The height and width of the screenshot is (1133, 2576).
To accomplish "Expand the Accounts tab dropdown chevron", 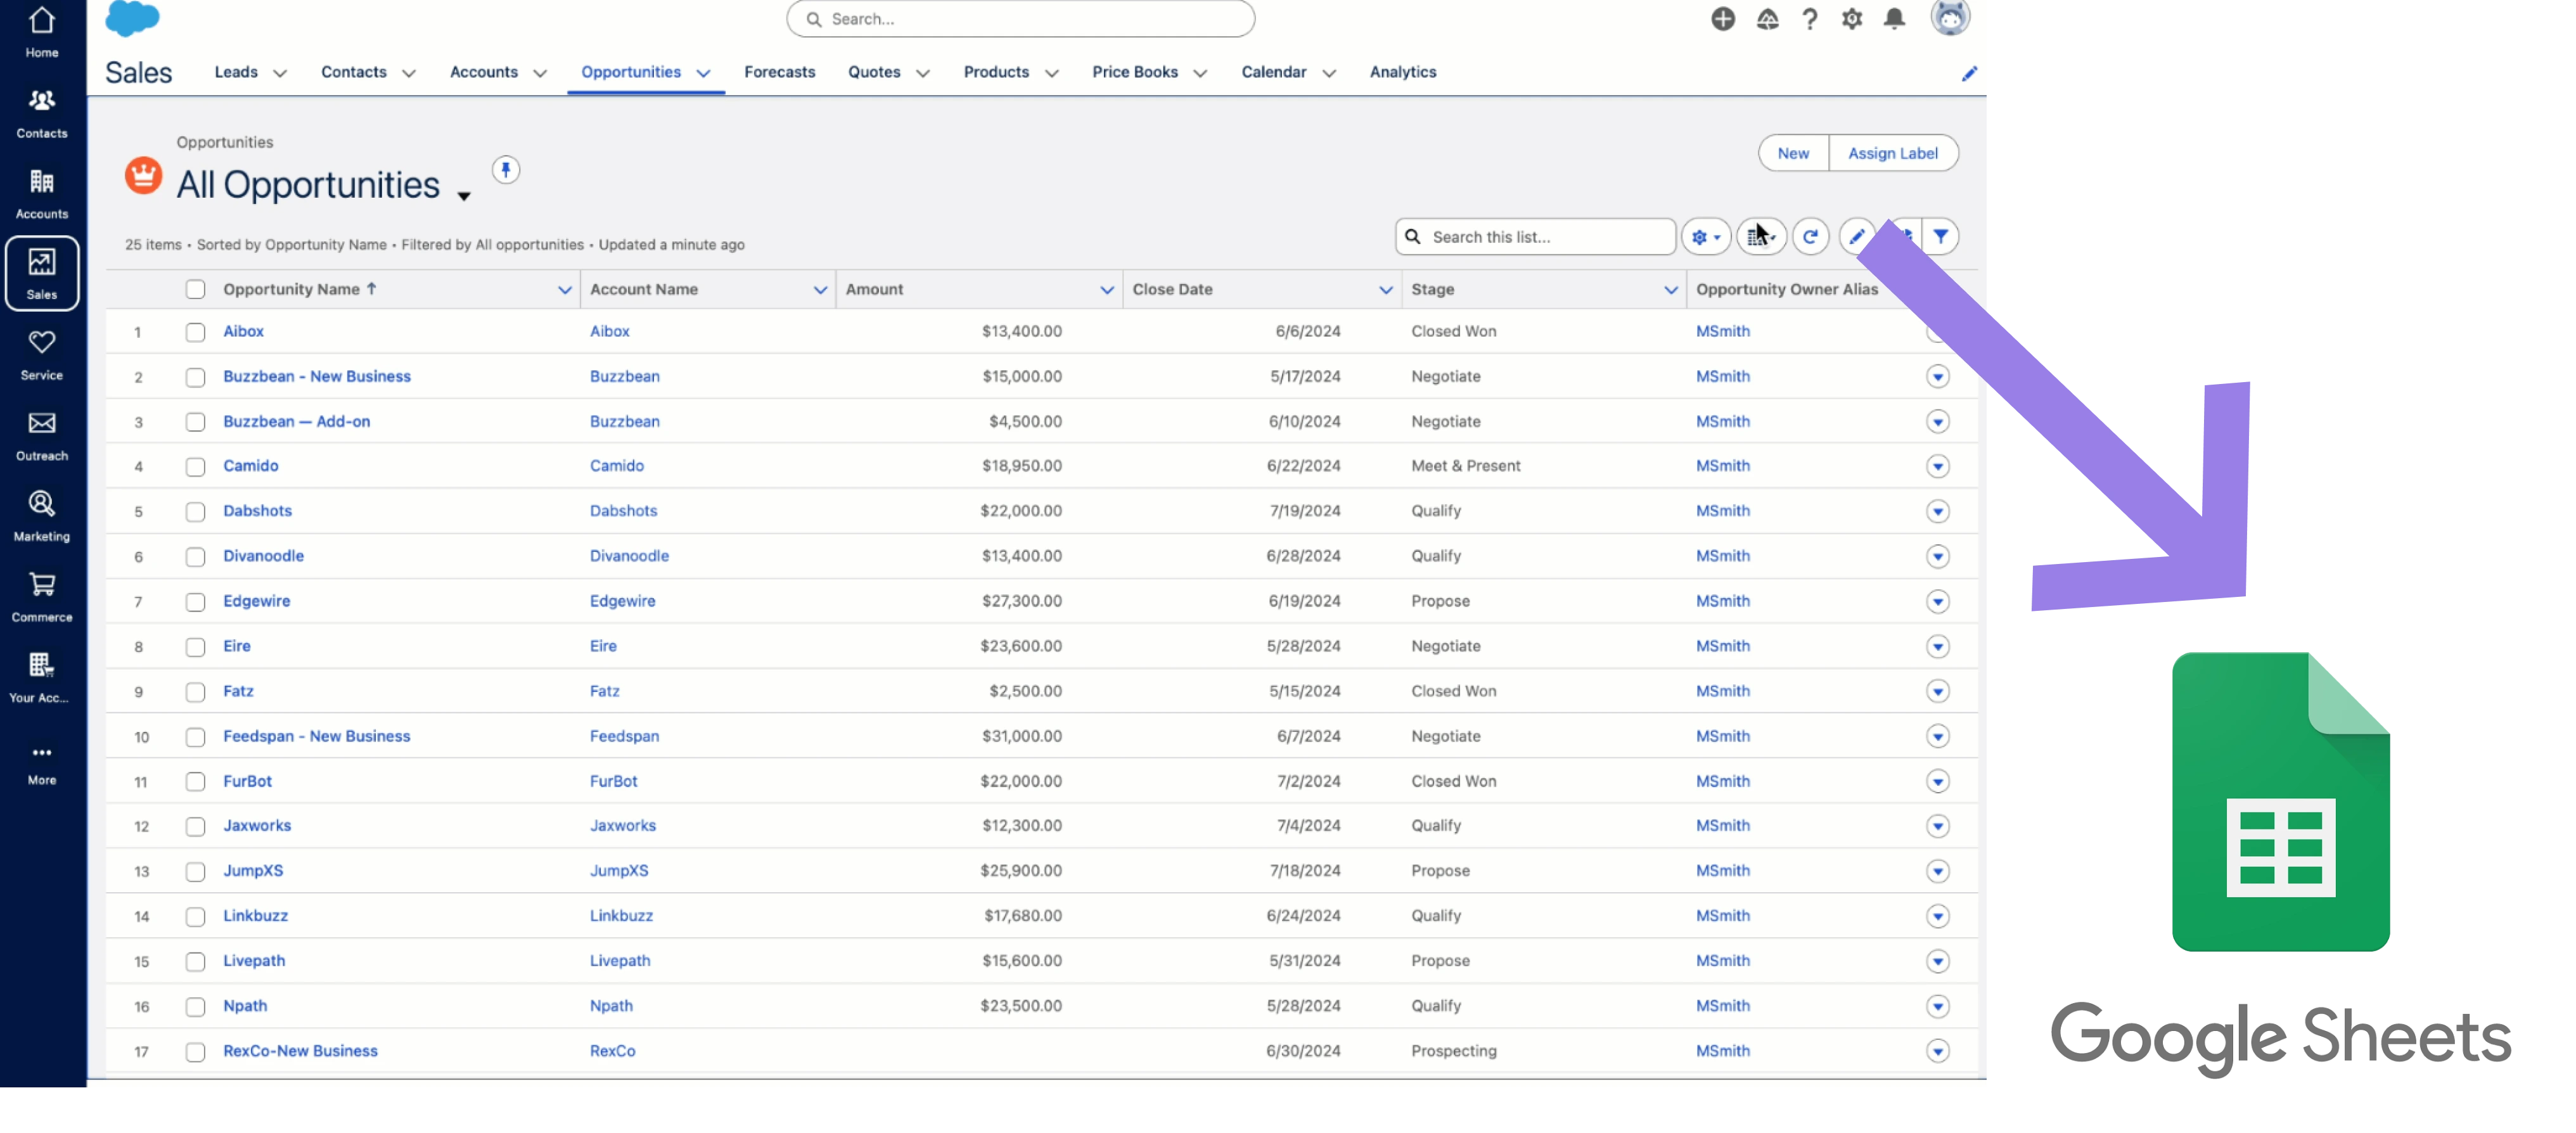I will click(540, 73).
